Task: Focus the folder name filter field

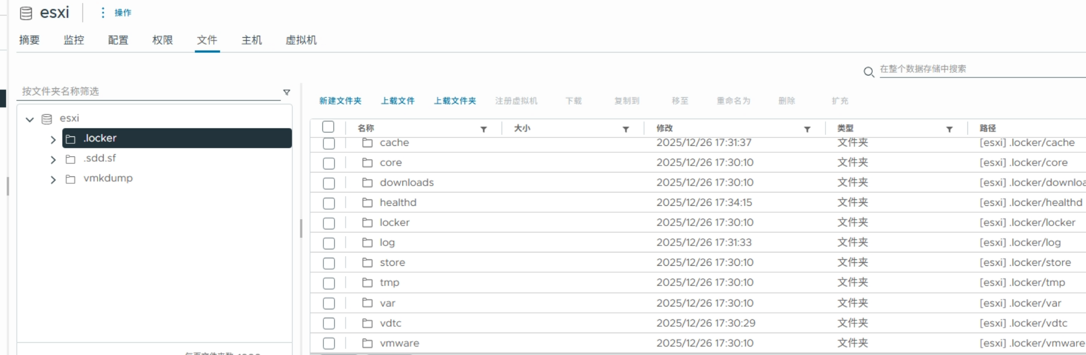Action: (149, 91)
